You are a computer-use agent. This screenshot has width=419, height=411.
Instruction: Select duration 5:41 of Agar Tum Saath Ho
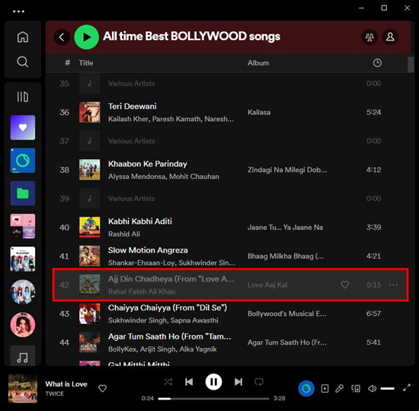373,342
